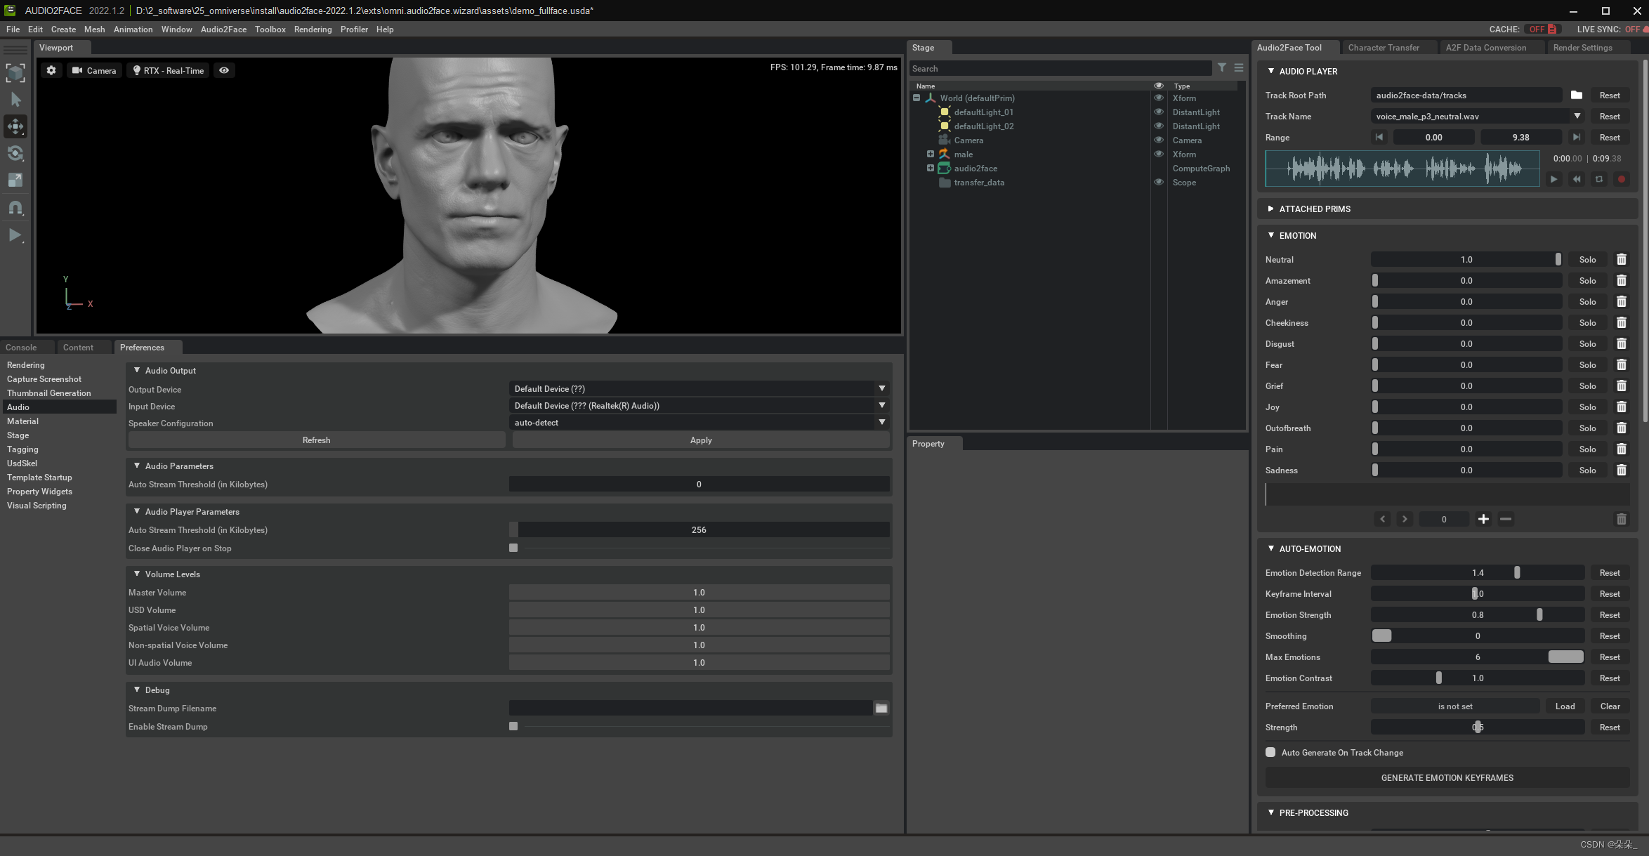1649x856 pixels.
Task: Toggle the Snap magnet icon
Action: 15,208
